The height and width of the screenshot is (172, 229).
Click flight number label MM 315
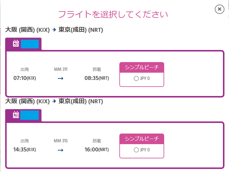(61, 141)
